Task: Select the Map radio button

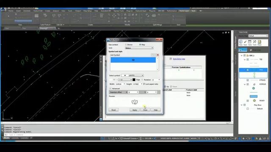Action: (x=140, y=45)
